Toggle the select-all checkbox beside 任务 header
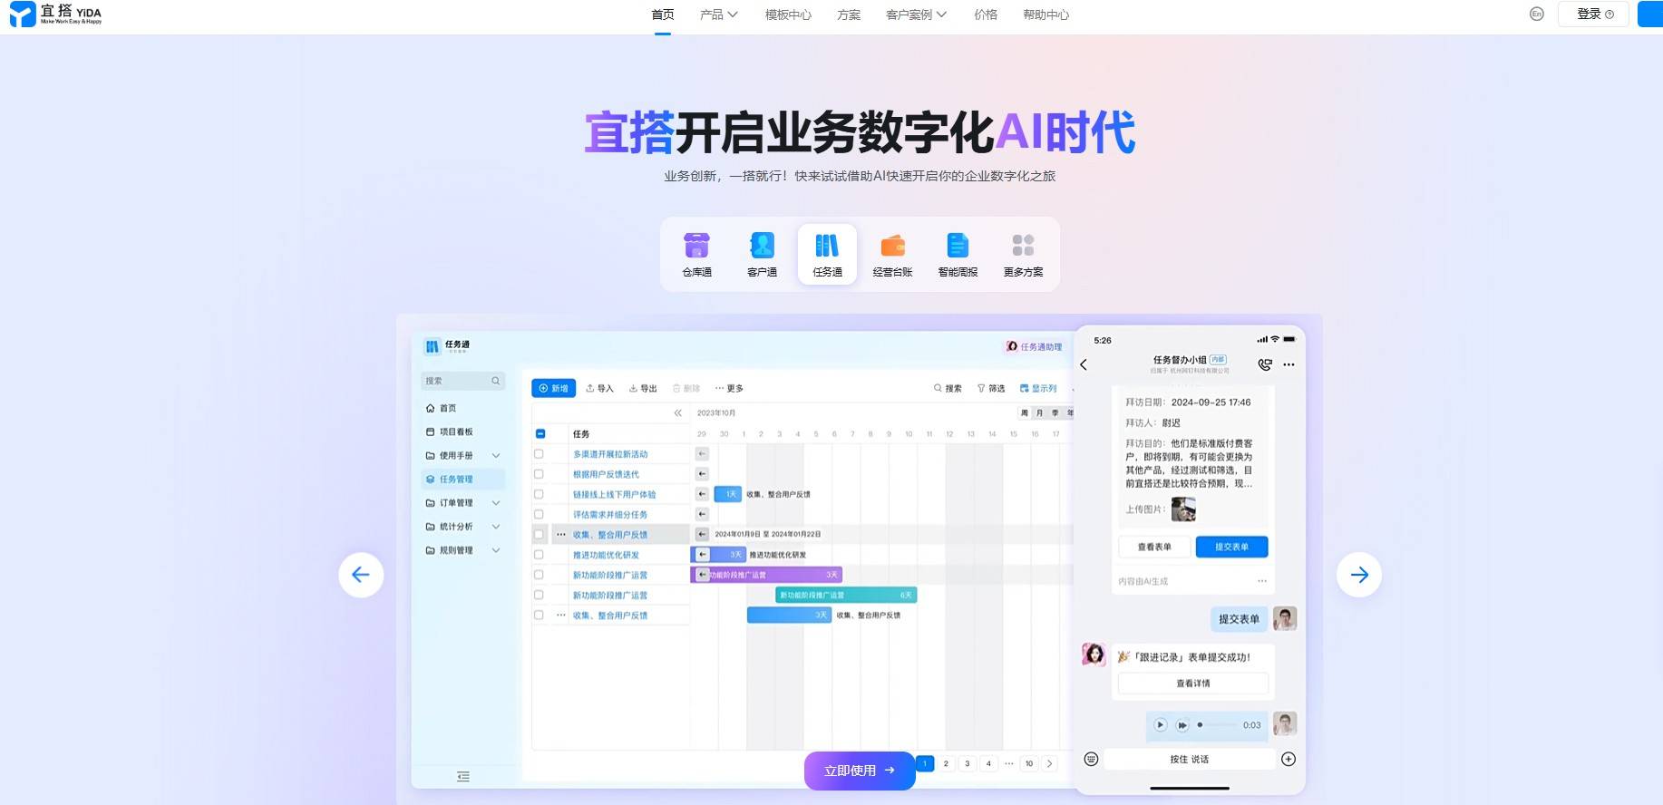 (x=540, y=434)
